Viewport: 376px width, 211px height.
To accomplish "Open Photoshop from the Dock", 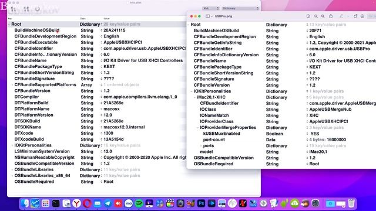I will click(x=201, y=203).
